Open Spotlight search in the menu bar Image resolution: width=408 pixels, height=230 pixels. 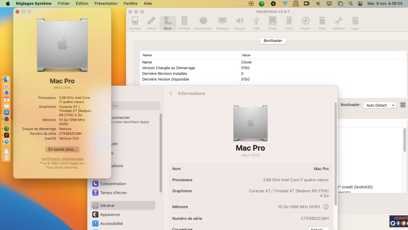[x=351, y=3]
